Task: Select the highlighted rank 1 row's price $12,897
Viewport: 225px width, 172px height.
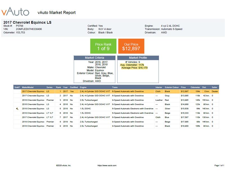Action: tap(184, 91)
